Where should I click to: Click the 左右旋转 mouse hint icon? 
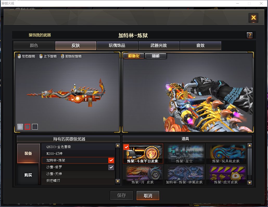click(19, 56)
